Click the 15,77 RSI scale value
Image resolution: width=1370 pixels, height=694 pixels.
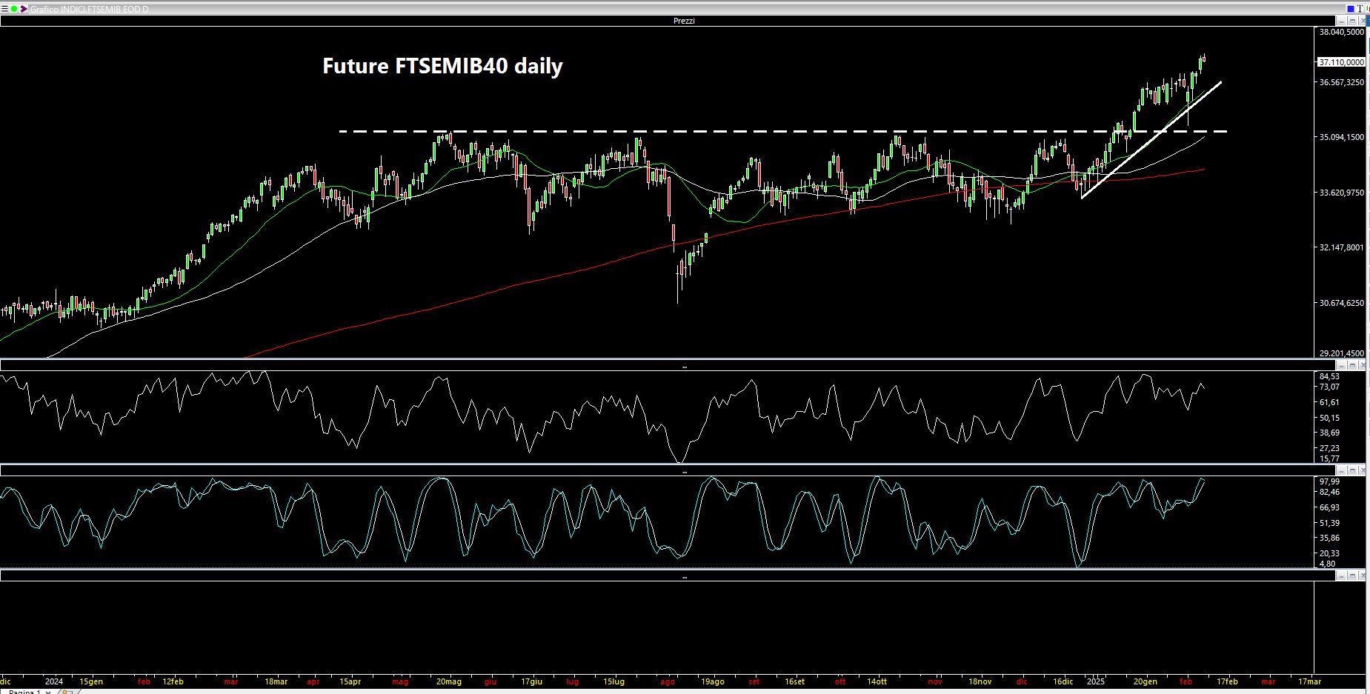click(x=1329, y=458)
